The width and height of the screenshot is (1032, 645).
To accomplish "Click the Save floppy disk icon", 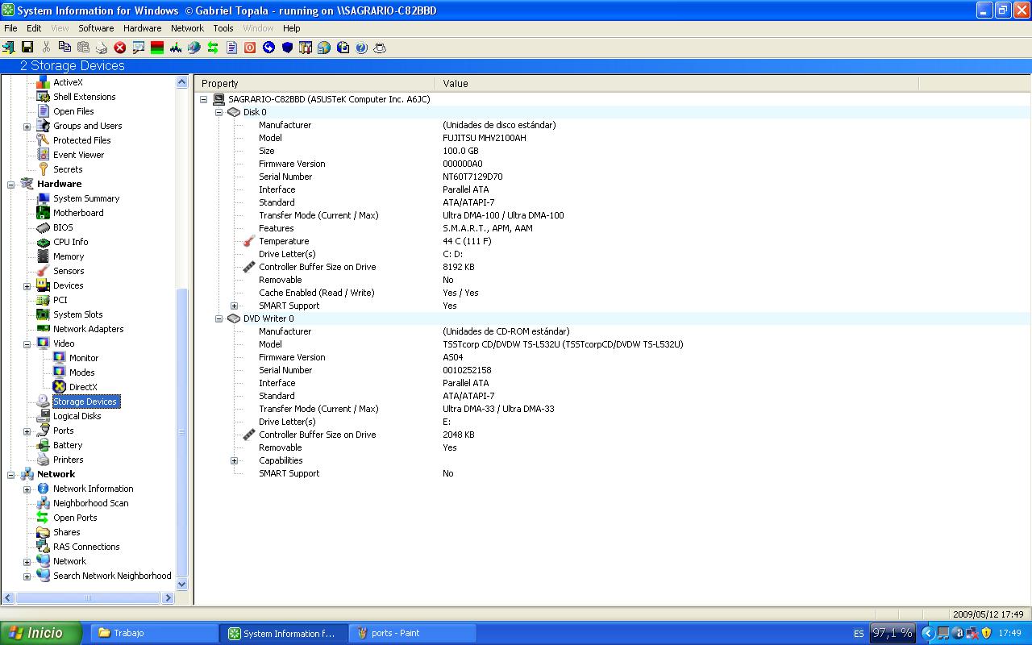I will [x=27, y=48].
